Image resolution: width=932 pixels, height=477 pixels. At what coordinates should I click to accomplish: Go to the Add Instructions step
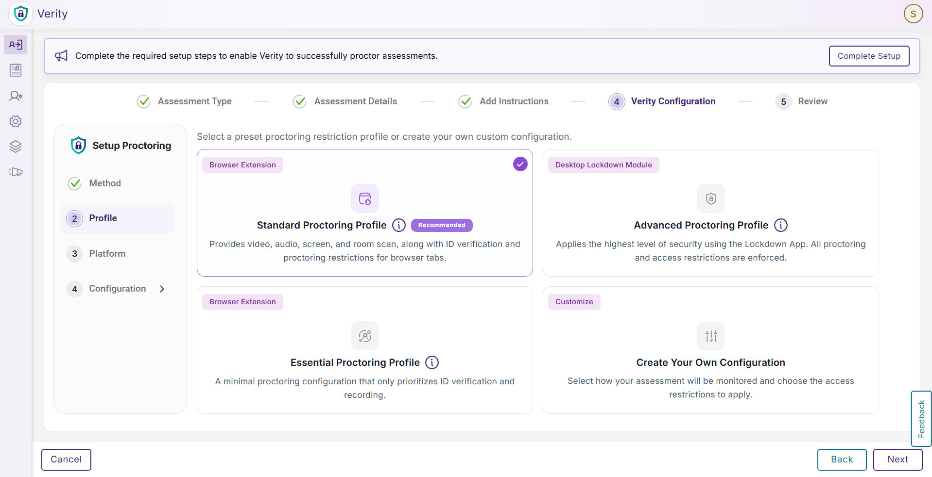[503, 101]
